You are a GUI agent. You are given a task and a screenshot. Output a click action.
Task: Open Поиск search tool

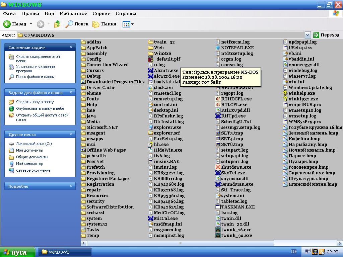[x=77, y=24]
